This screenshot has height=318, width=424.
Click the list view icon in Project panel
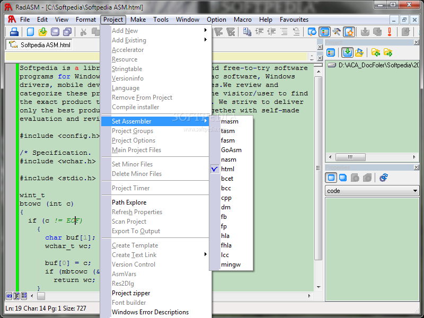(331, 52)
